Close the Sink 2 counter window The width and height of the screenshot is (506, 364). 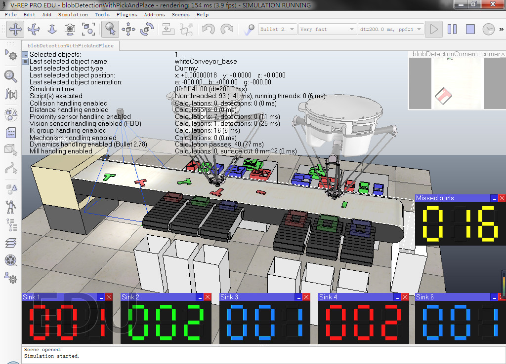click(208, 297)
